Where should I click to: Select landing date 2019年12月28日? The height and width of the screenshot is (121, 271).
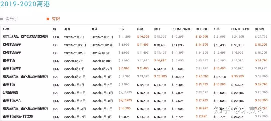(102, 45)
